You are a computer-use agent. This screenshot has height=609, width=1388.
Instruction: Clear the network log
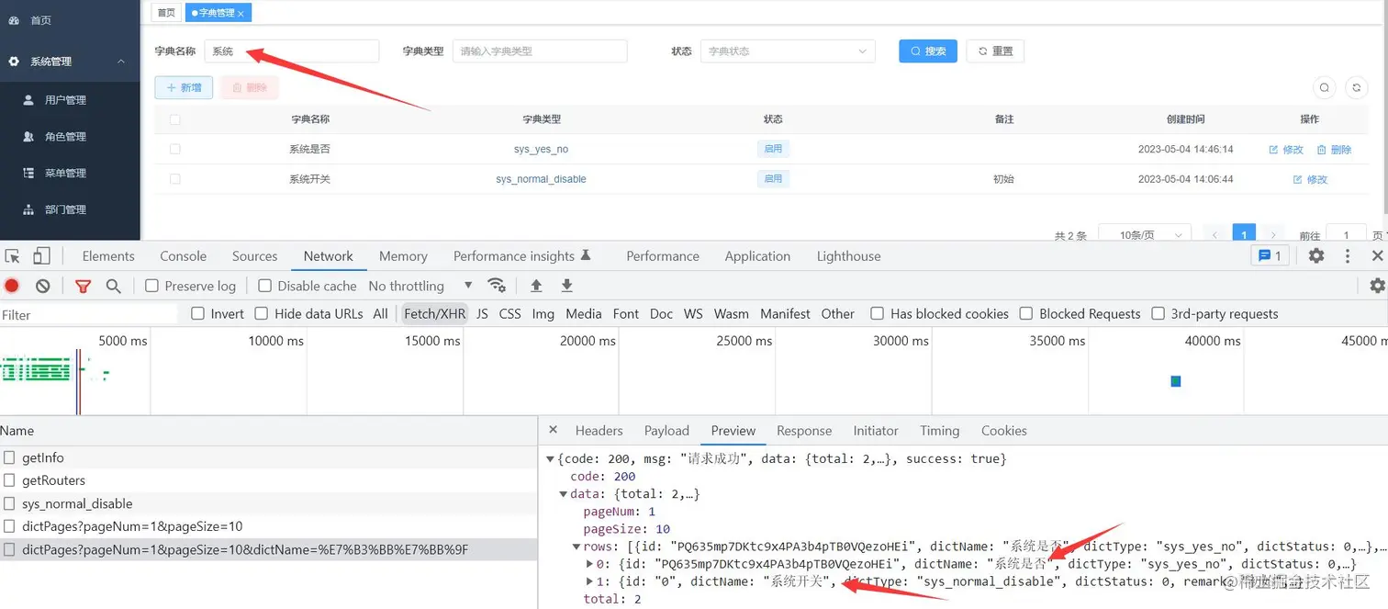point(42,286)
